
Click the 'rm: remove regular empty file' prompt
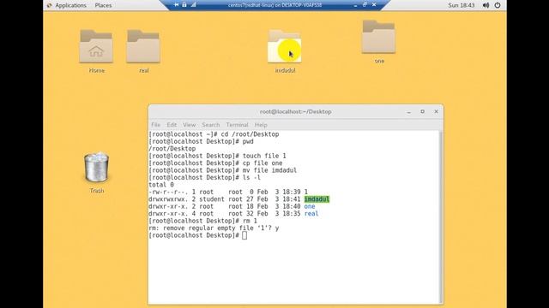coord(214,228)
